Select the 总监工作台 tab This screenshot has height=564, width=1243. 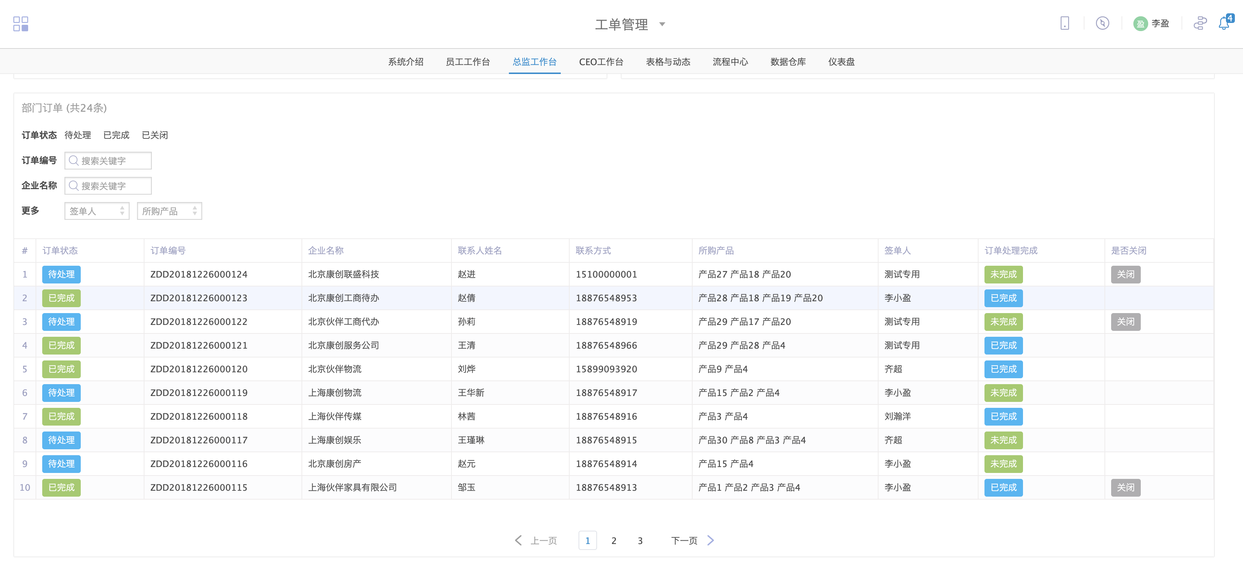tap(534, 62)
